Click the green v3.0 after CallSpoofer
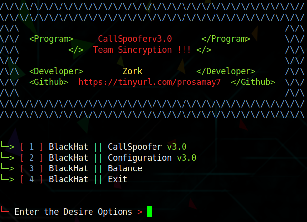The width and height of the screenshot is (307, 222). coord(177,147)
